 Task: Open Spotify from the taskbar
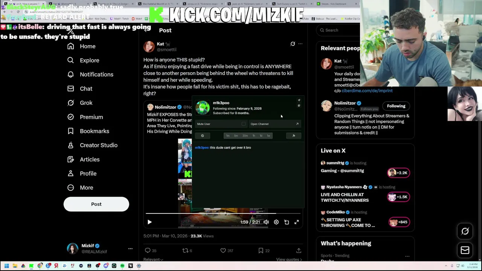point(122,266)
